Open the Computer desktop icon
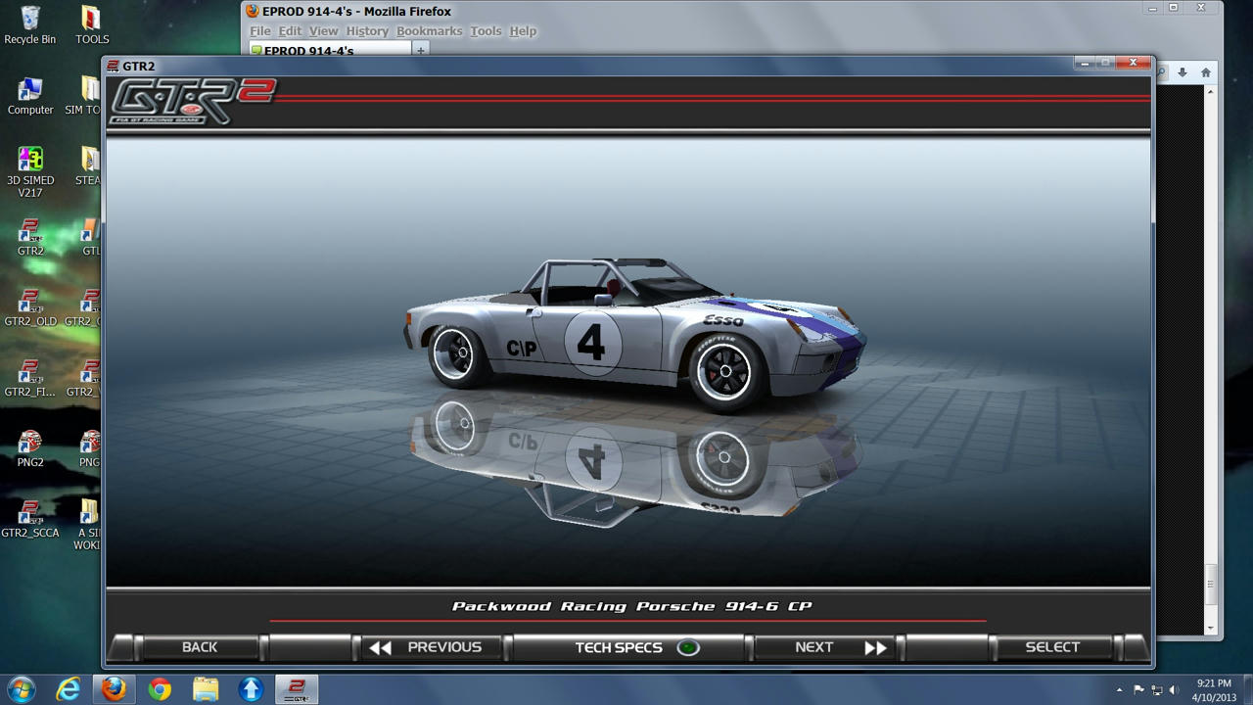The width and height of the screenshot is (1253, 705). pyautogui.click(x=30, y=96)
